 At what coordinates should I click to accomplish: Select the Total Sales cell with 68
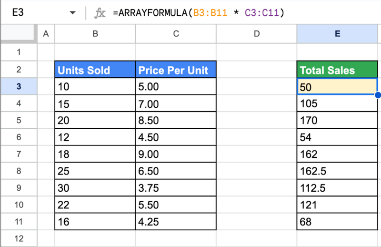click(x=337, y=222)
